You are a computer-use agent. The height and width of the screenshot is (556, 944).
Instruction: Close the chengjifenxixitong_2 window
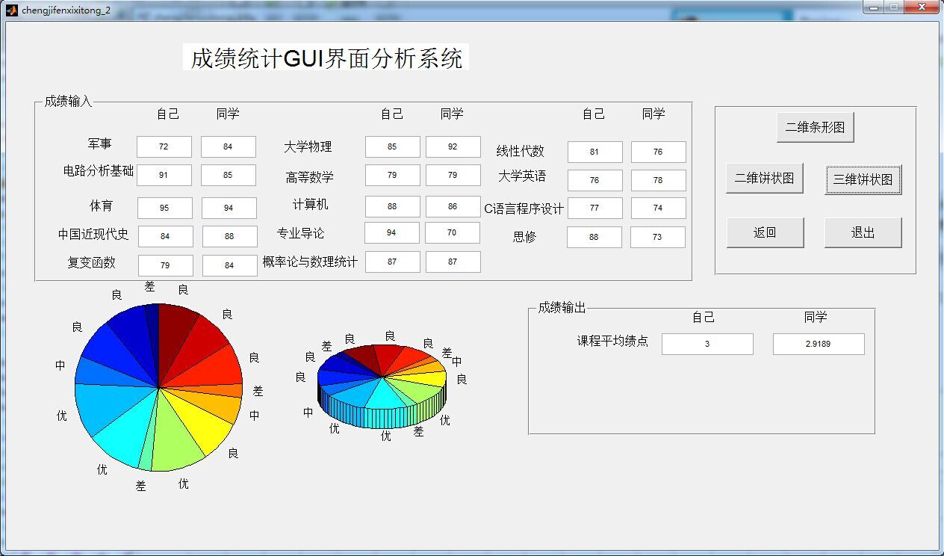(922, 7)
